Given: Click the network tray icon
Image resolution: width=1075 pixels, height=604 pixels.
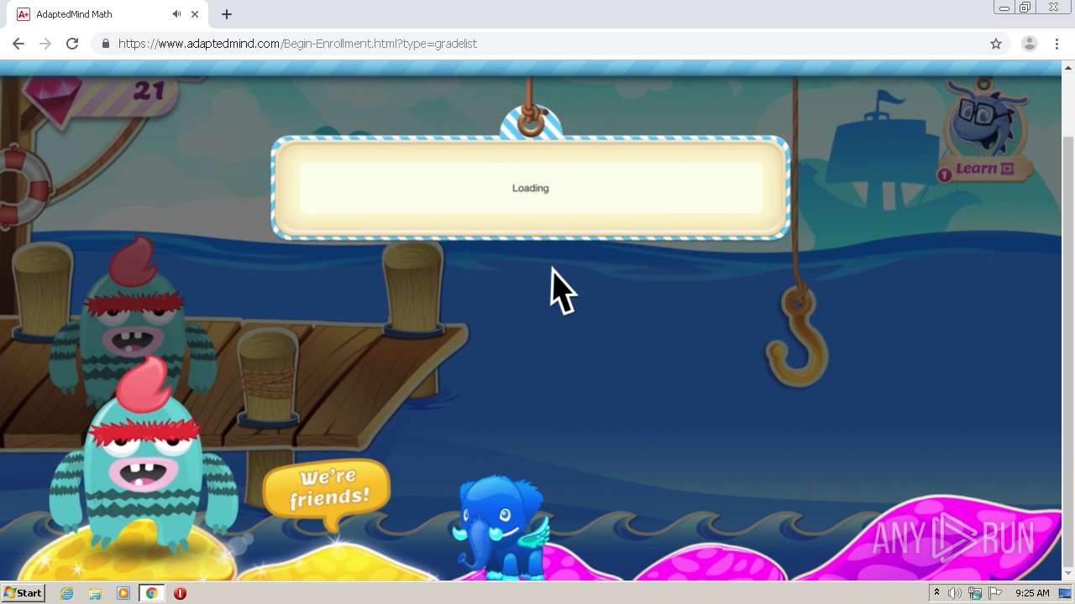Looking at the screenshot, I should [x=975, y=593].
